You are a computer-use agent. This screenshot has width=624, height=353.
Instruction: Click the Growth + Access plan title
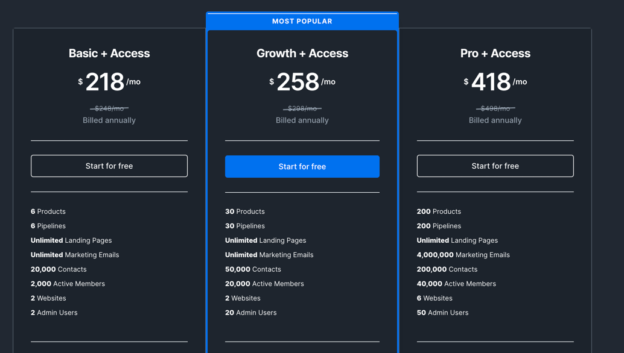pos(302,53)
